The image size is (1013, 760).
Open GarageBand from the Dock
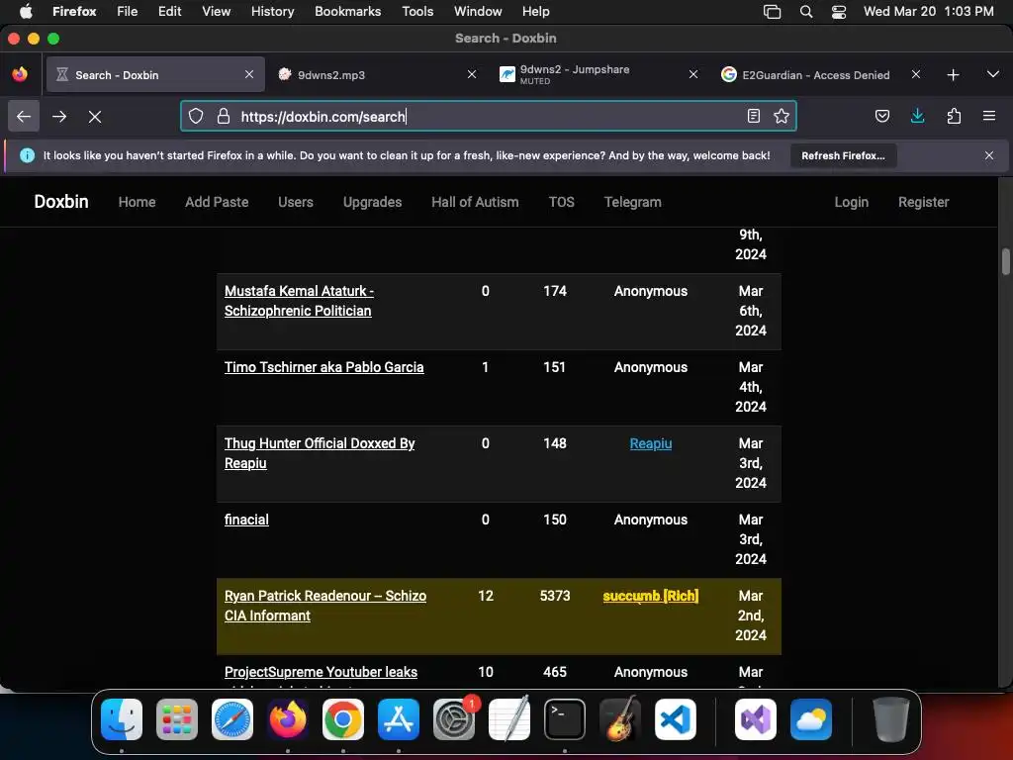(620, 719)
